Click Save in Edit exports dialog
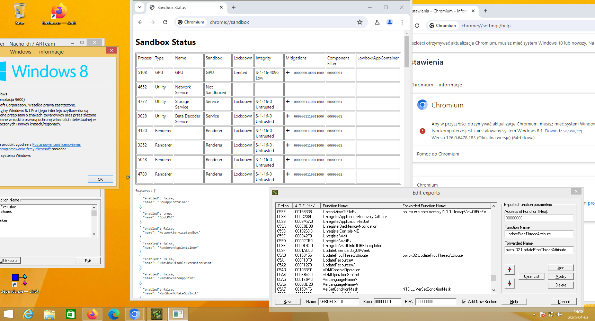This screenshot has width=595, height=321. click(x=288, y=302)
